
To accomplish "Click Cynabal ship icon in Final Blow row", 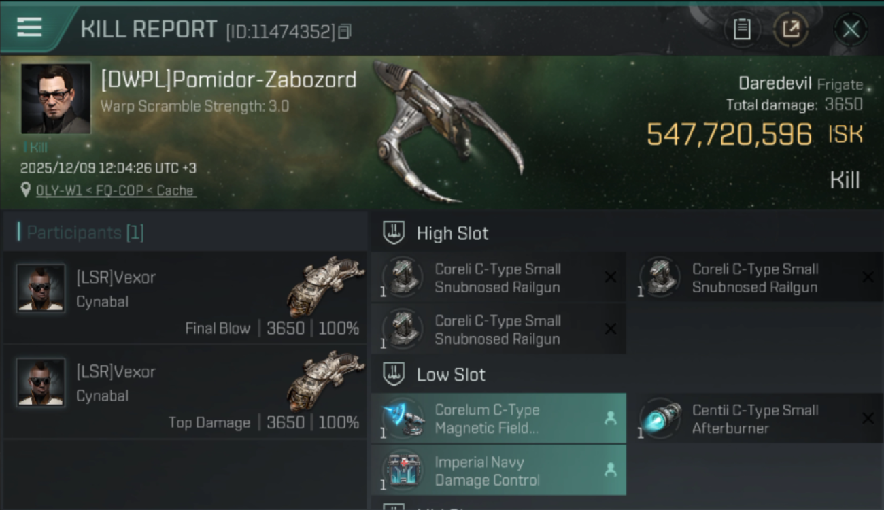I will click(x=325, y=284).
